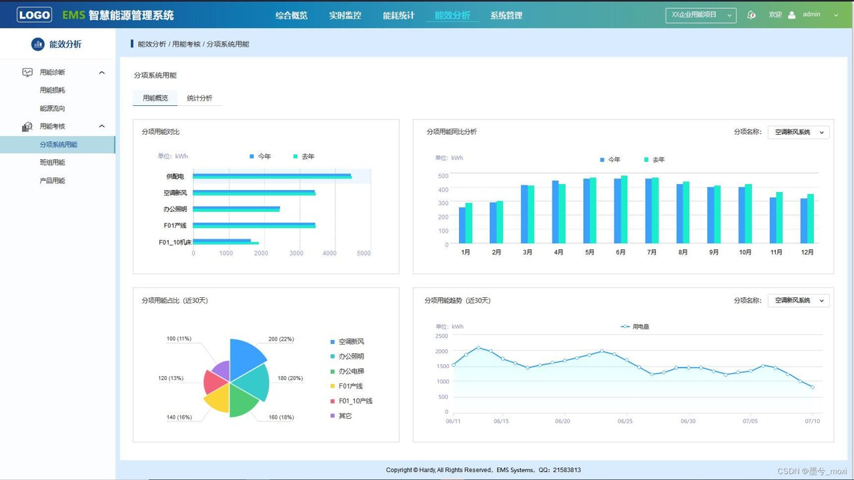Collapse the 用能诊断 sidebar group
This screenshot has height=480, width=854.
pyautogui.click(x=102, y=72)
